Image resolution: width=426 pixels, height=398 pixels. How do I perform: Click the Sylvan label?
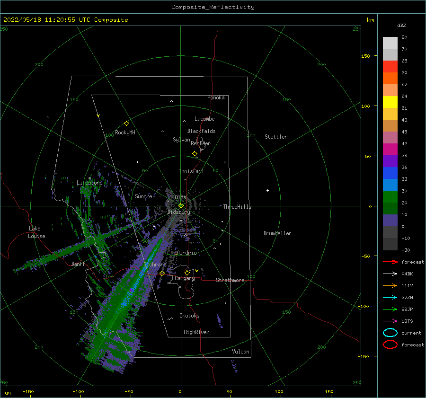click(181, 140)
